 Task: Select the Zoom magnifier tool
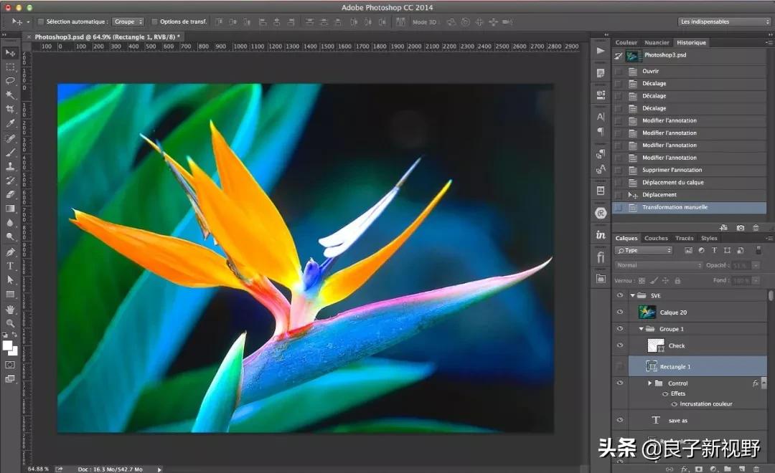[10, 323]
